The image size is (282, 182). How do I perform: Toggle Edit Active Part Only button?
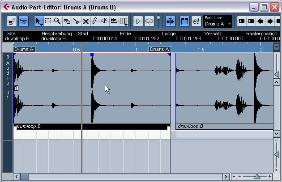196,21
